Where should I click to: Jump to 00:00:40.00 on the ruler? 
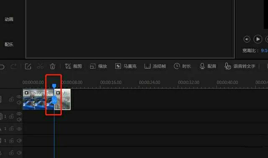[x=227, y=83]
